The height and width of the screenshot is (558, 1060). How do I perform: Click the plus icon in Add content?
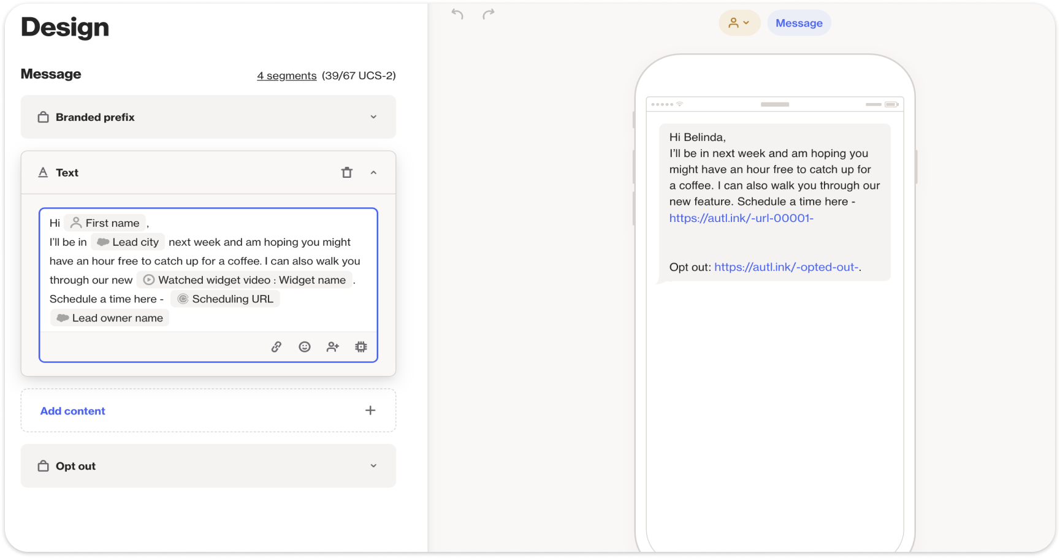[370, 410]
